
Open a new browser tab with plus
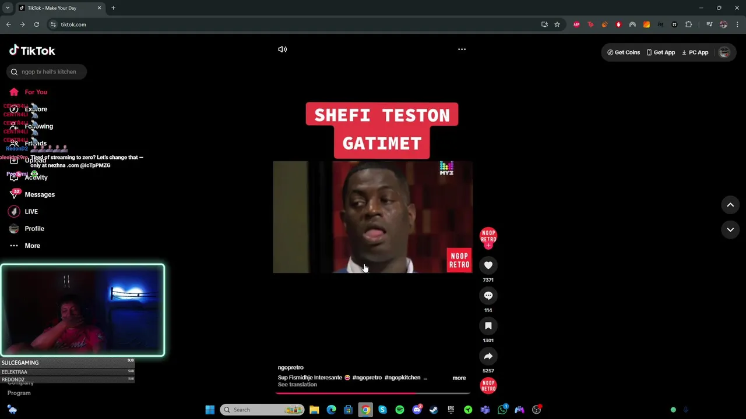pyautogui.click(x=113, y=8)
